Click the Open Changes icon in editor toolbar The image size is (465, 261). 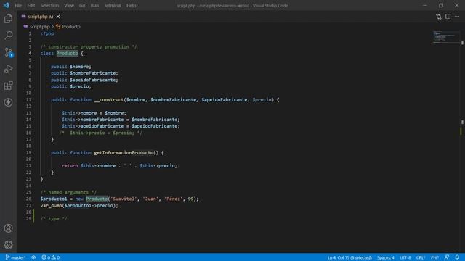click(x=439, y=17)
